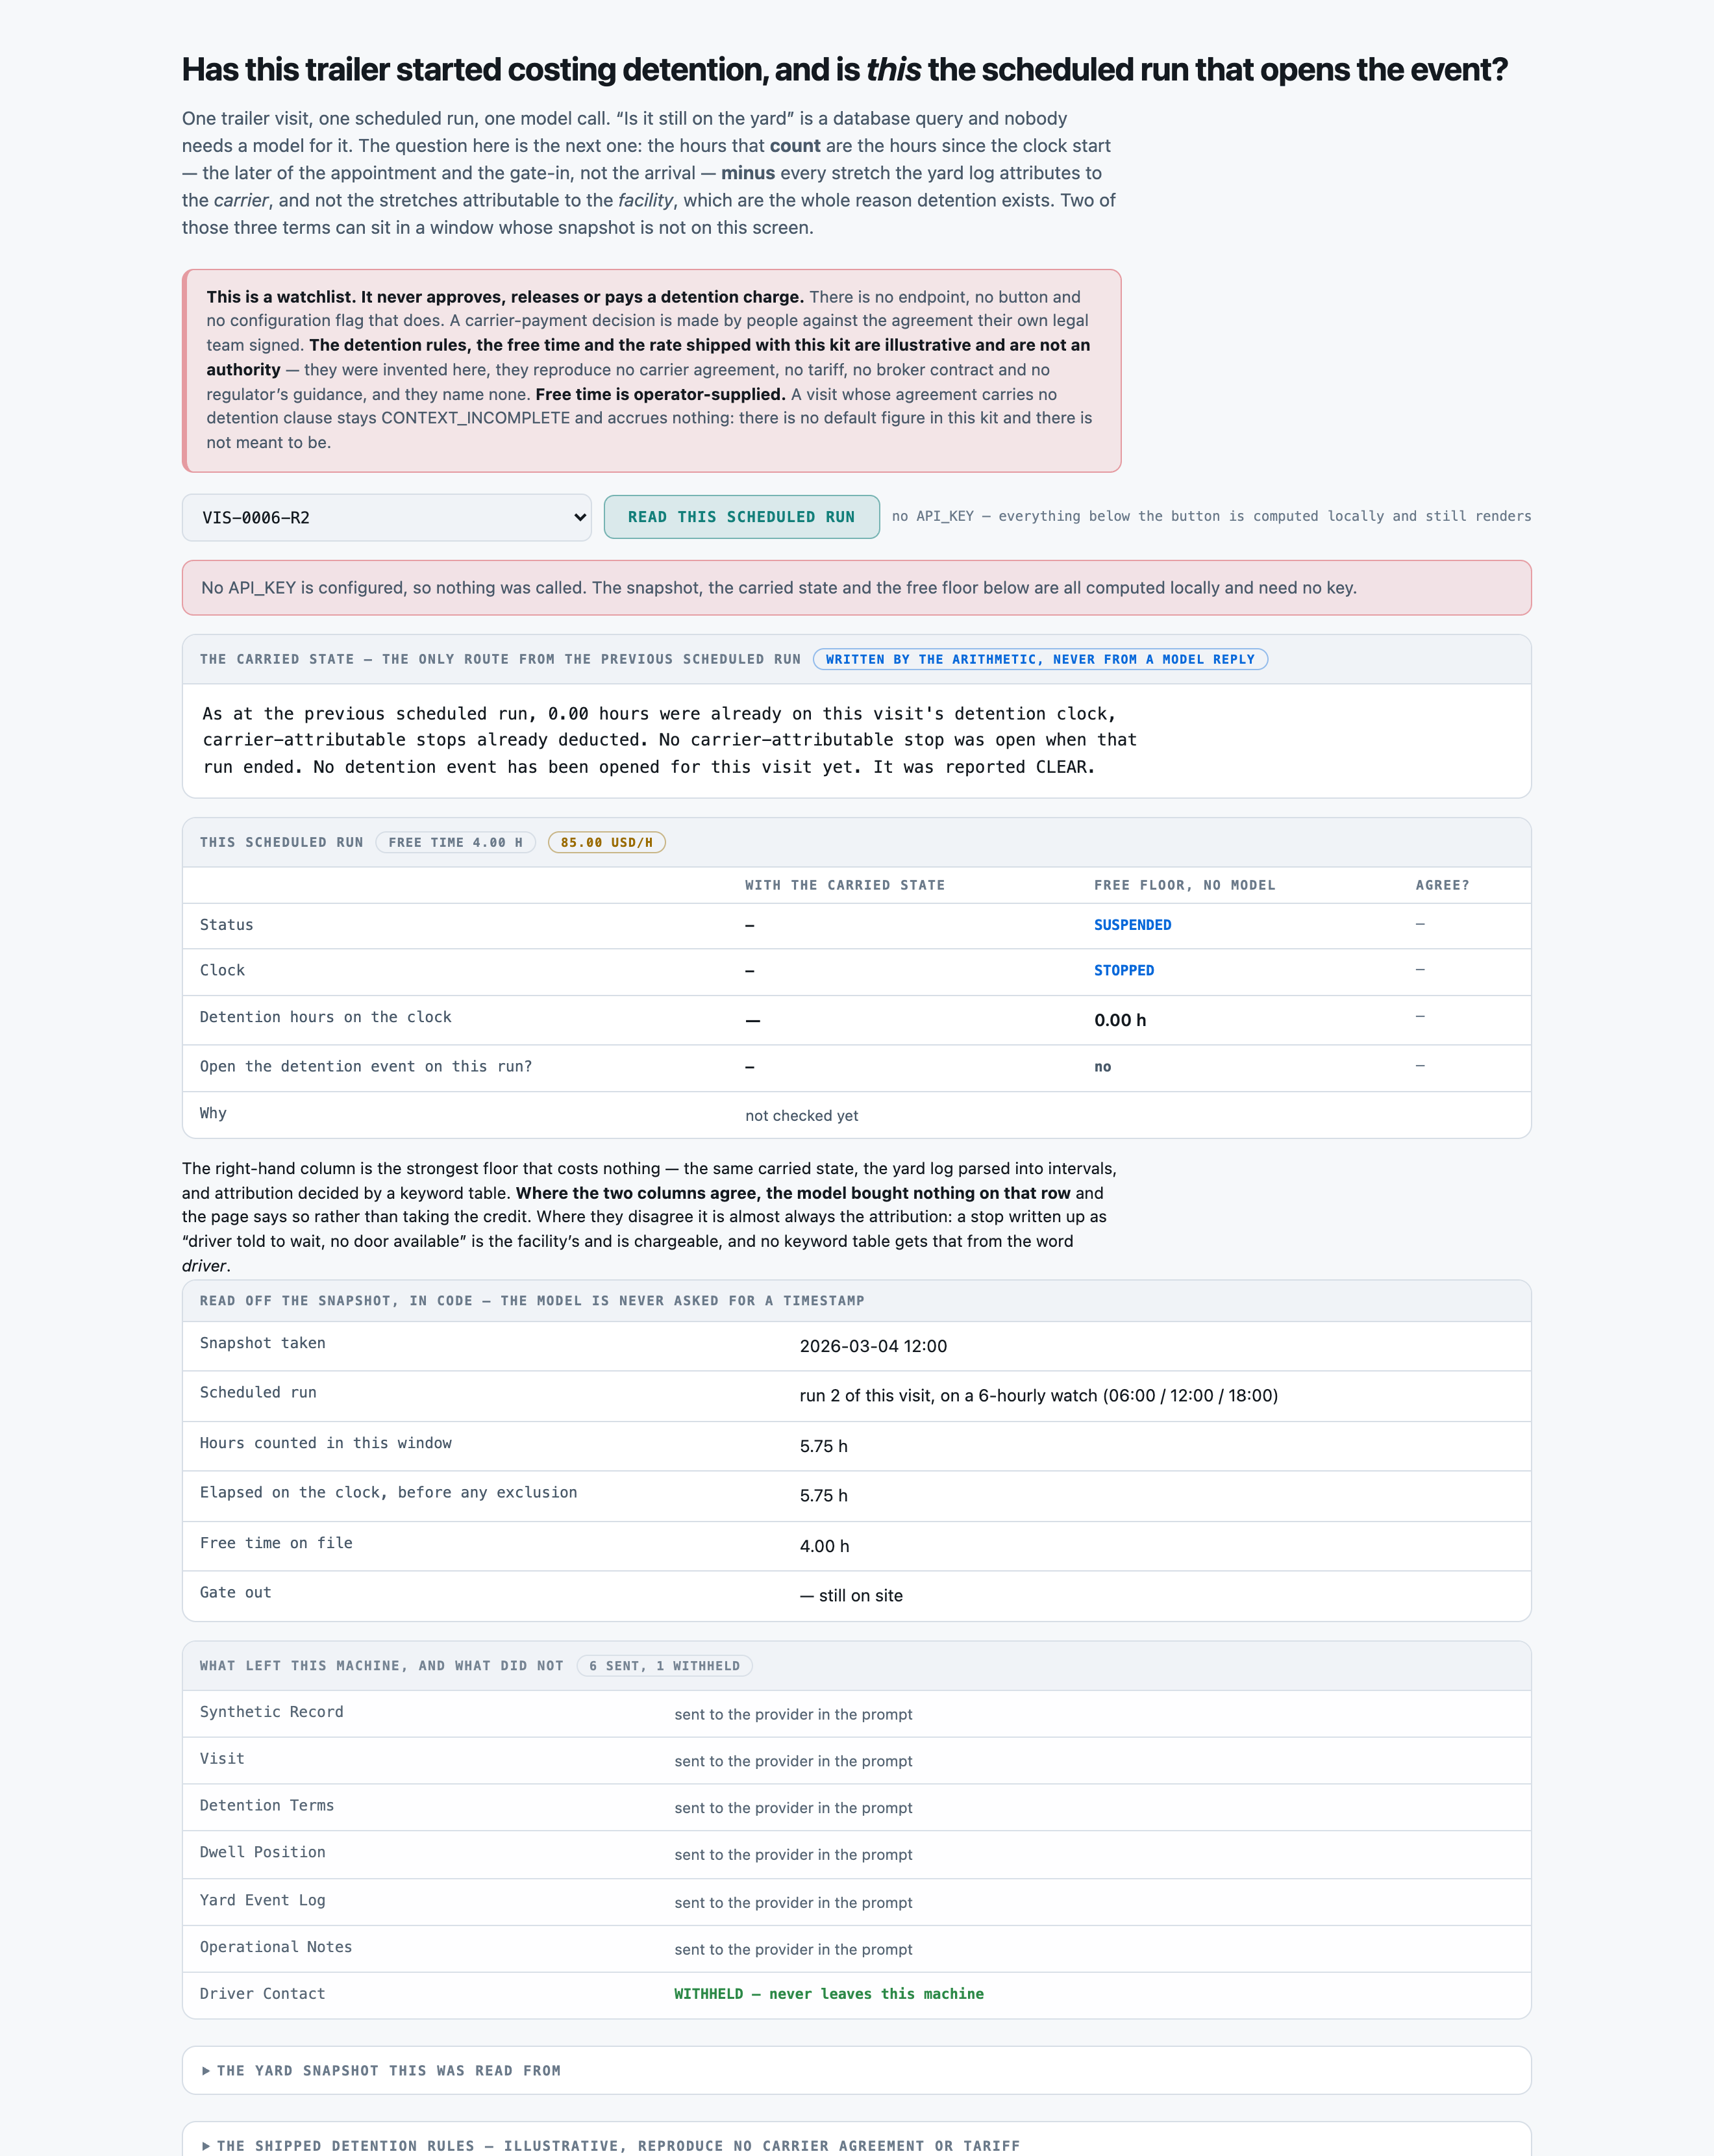Open the VIS-0006-R2 visit dropdown
Image resolution: width=1714 pixels, height=2156 pixels.
(386, 517)
